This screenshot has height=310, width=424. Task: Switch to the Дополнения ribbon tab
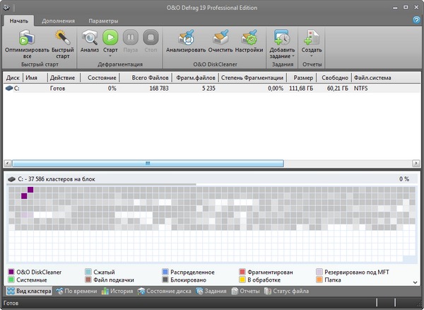58,21
